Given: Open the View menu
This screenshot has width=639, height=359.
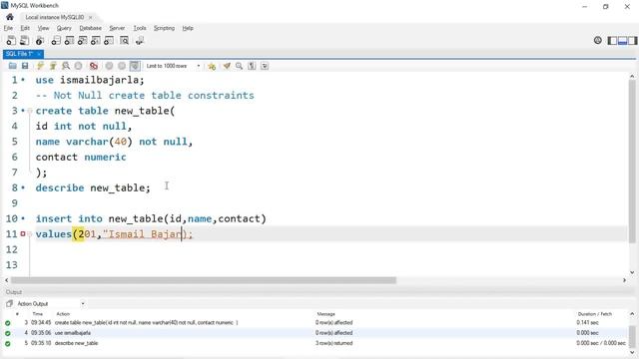Looking at the screenshot, I should click(43, 28).
